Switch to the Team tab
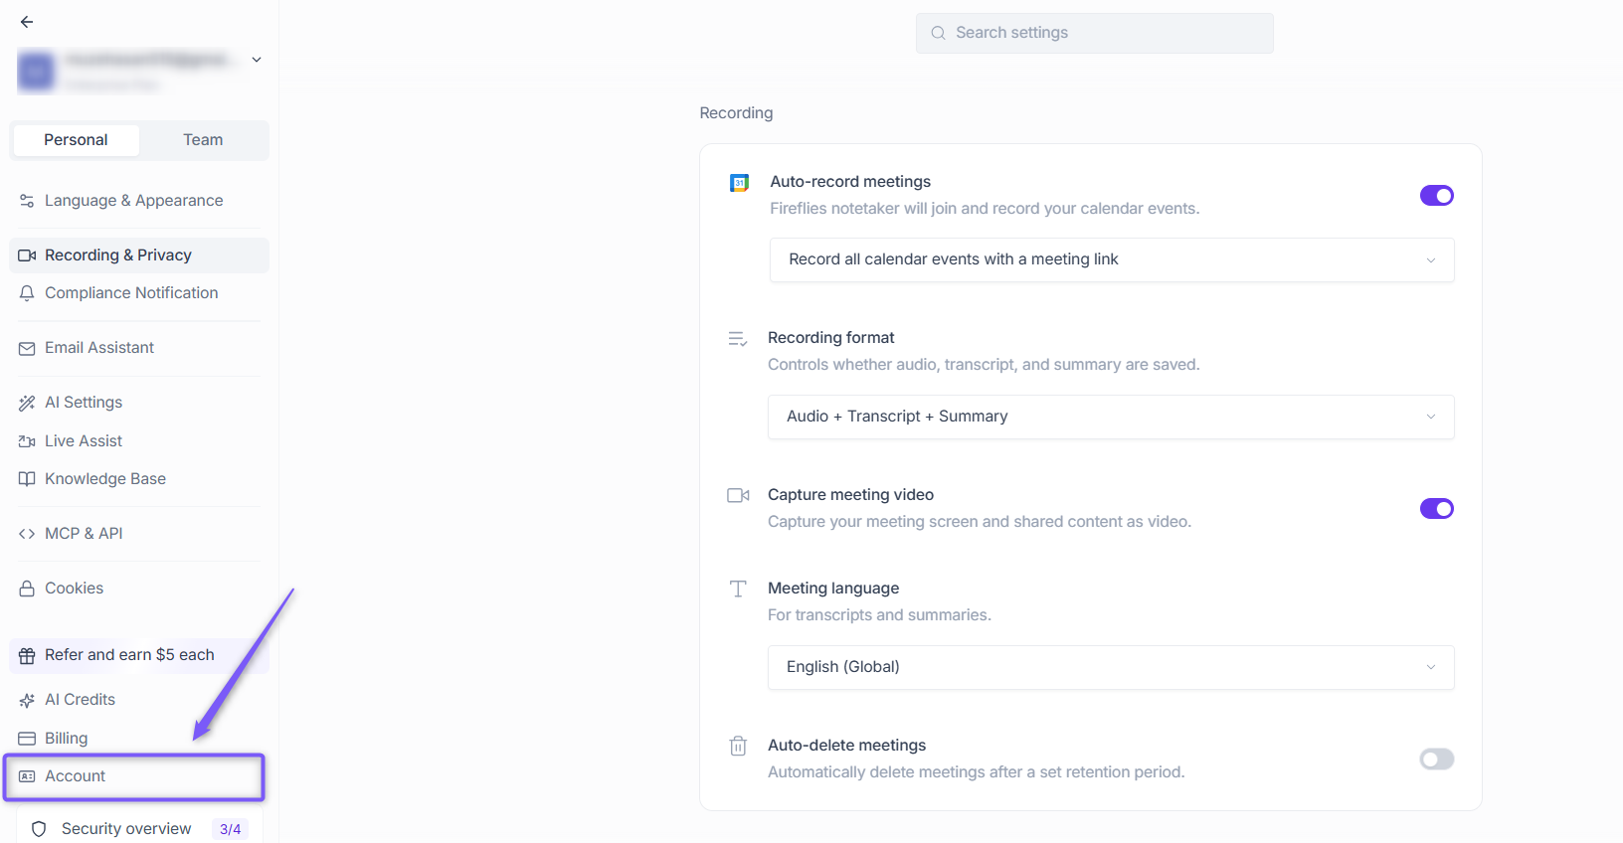The image size is (1623, 843). click(x=203, y=140)
